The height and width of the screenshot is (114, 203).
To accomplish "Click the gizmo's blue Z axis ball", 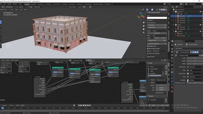I will tap(141, 13).
